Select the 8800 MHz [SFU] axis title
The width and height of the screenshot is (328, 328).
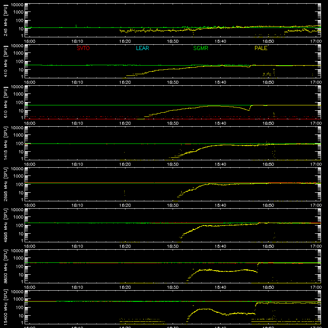[6, 266]
